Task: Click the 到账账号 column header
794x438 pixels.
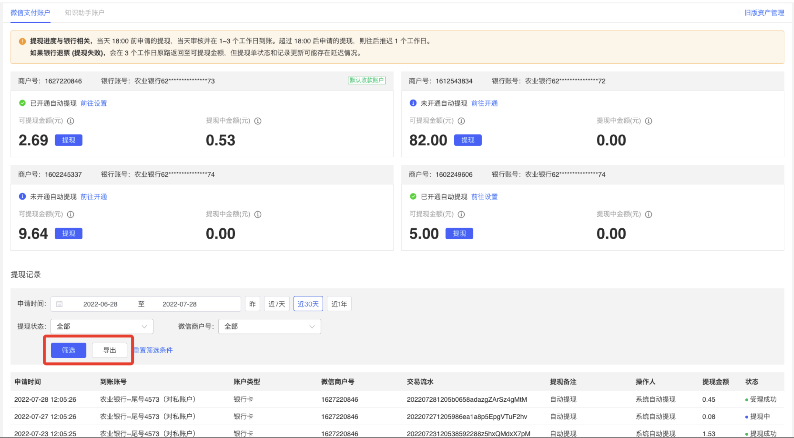Action: [x=113, y=382]
